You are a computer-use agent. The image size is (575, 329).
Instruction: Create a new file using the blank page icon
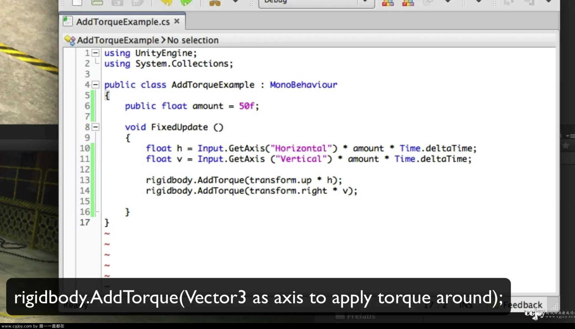pyautogui.click(x=77, y=3)
